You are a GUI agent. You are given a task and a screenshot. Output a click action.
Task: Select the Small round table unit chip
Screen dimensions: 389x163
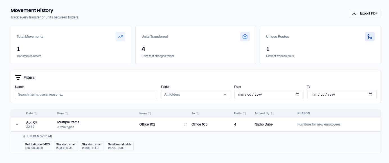(120, 146)
